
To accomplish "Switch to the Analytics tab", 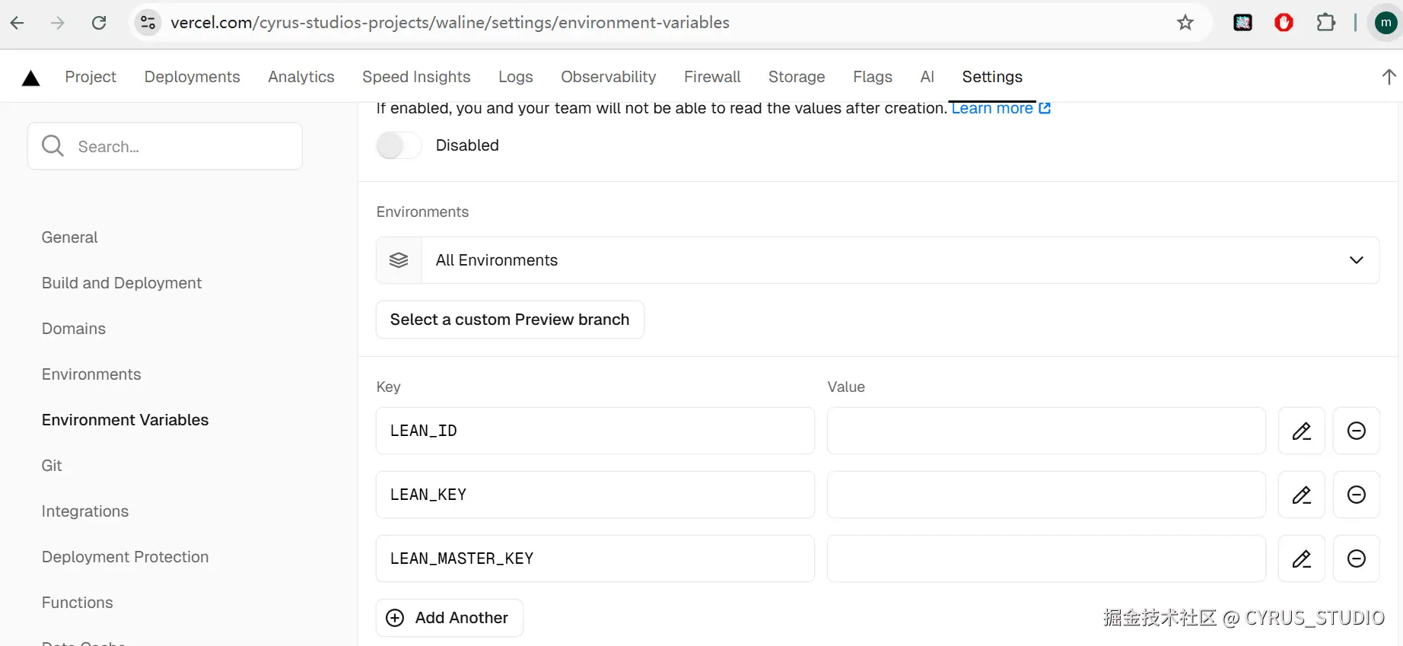I will (x=301, y=77).
